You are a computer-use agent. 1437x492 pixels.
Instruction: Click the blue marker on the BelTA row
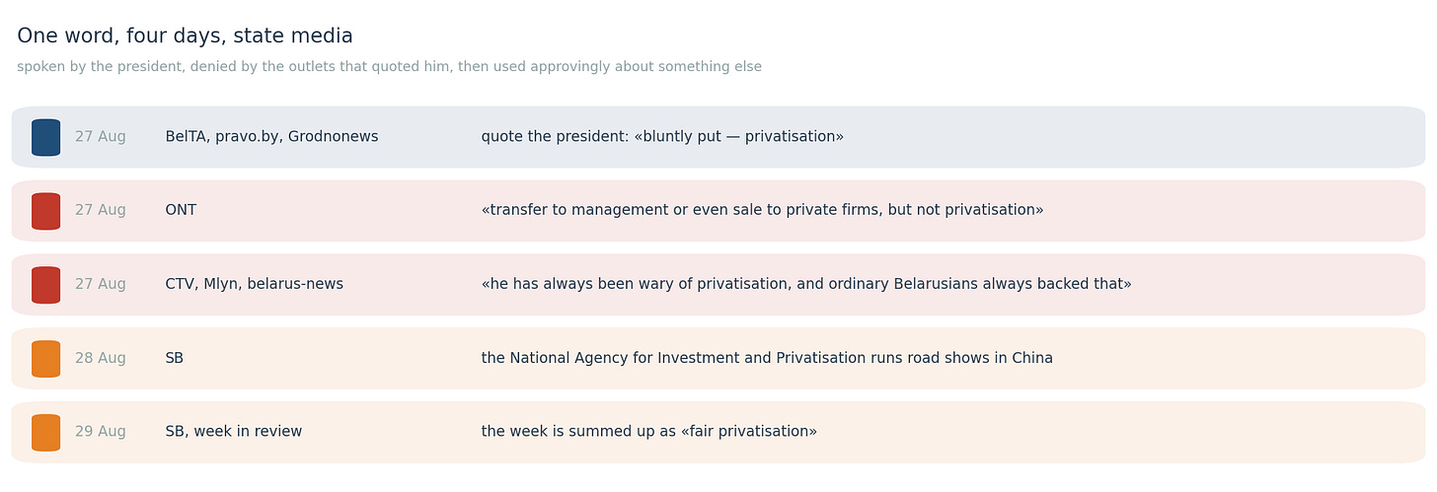pos(45,137)
